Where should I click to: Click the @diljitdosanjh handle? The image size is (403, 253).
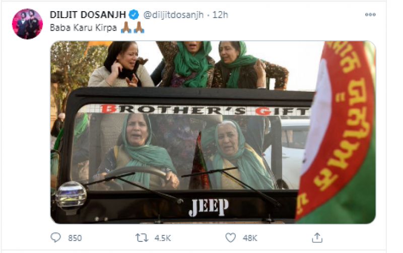173,15
